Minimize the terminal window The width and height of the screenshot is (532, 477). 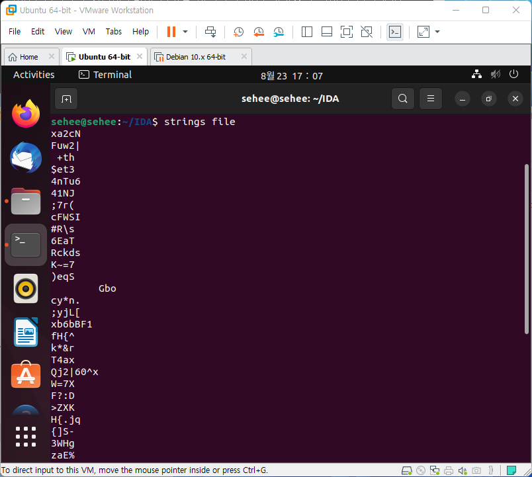coord(462,99)
